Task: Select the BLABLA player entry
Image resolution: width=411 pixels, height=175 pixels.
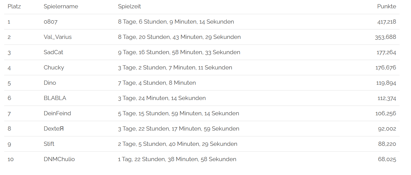Action: pos(55,98)
